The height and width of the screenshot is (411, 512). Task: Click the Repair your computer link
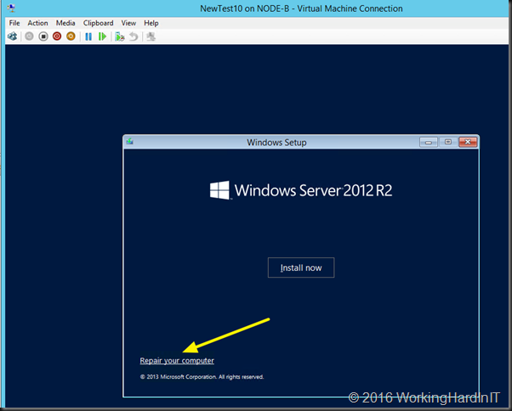click(177, 361)
